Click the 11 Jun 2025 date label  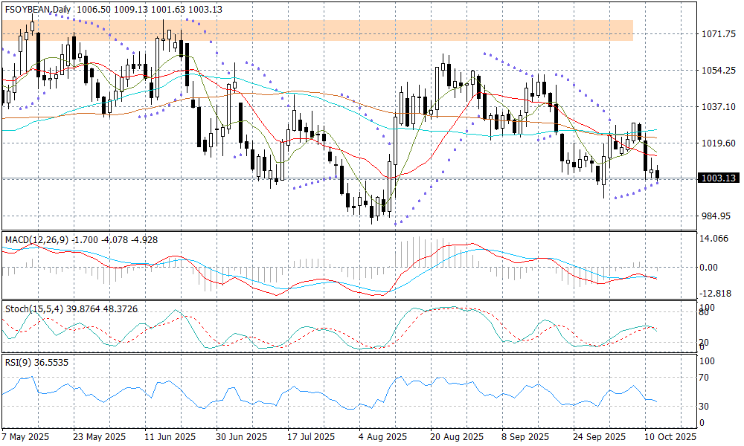pyautogui.click(x=170, y=436)
